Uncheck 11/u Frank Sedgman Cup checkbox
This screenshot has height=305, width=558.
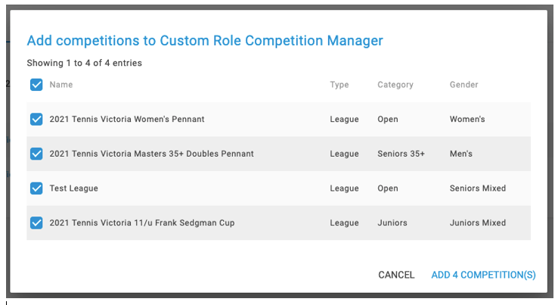pos(36,223)
